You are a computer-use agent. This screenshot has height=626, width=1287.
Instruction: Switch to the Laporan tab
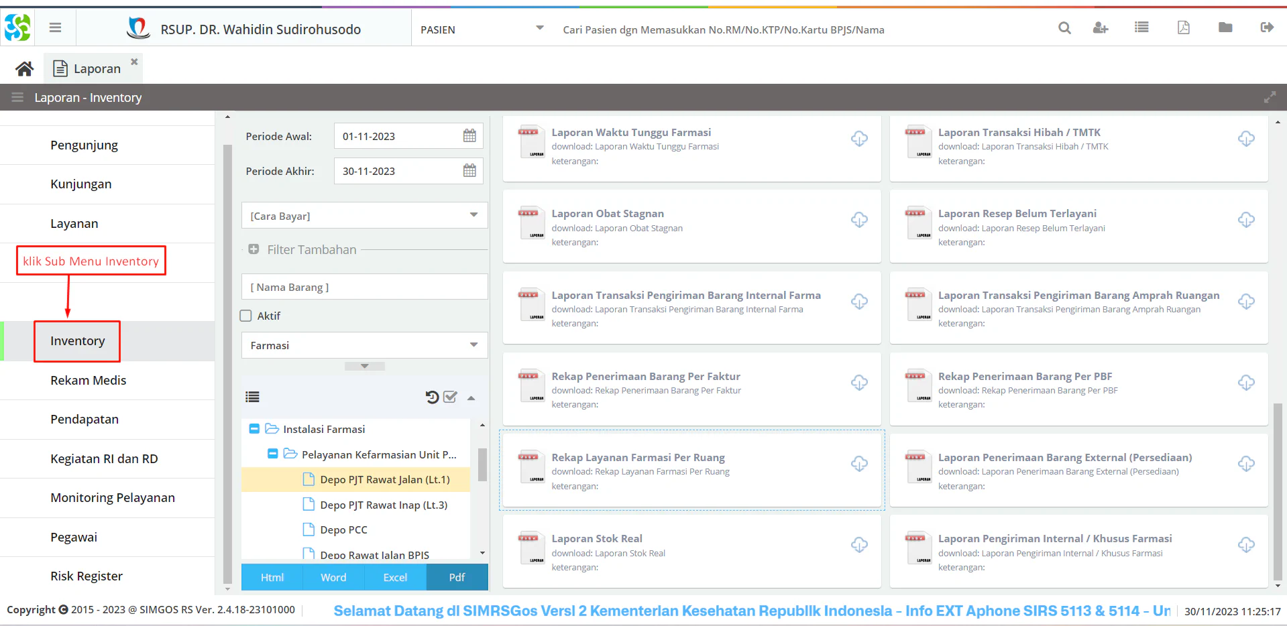[94, 68]
